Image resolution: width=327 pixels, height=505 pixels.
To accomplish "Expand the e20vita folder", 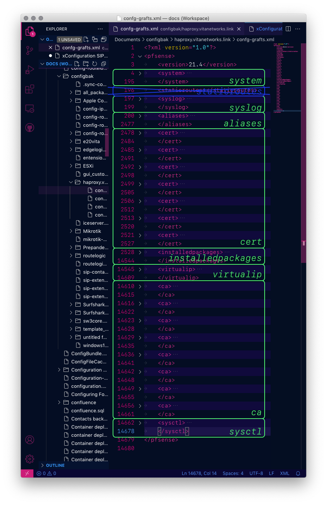I will pyautogui.click(x=71, y=142).
